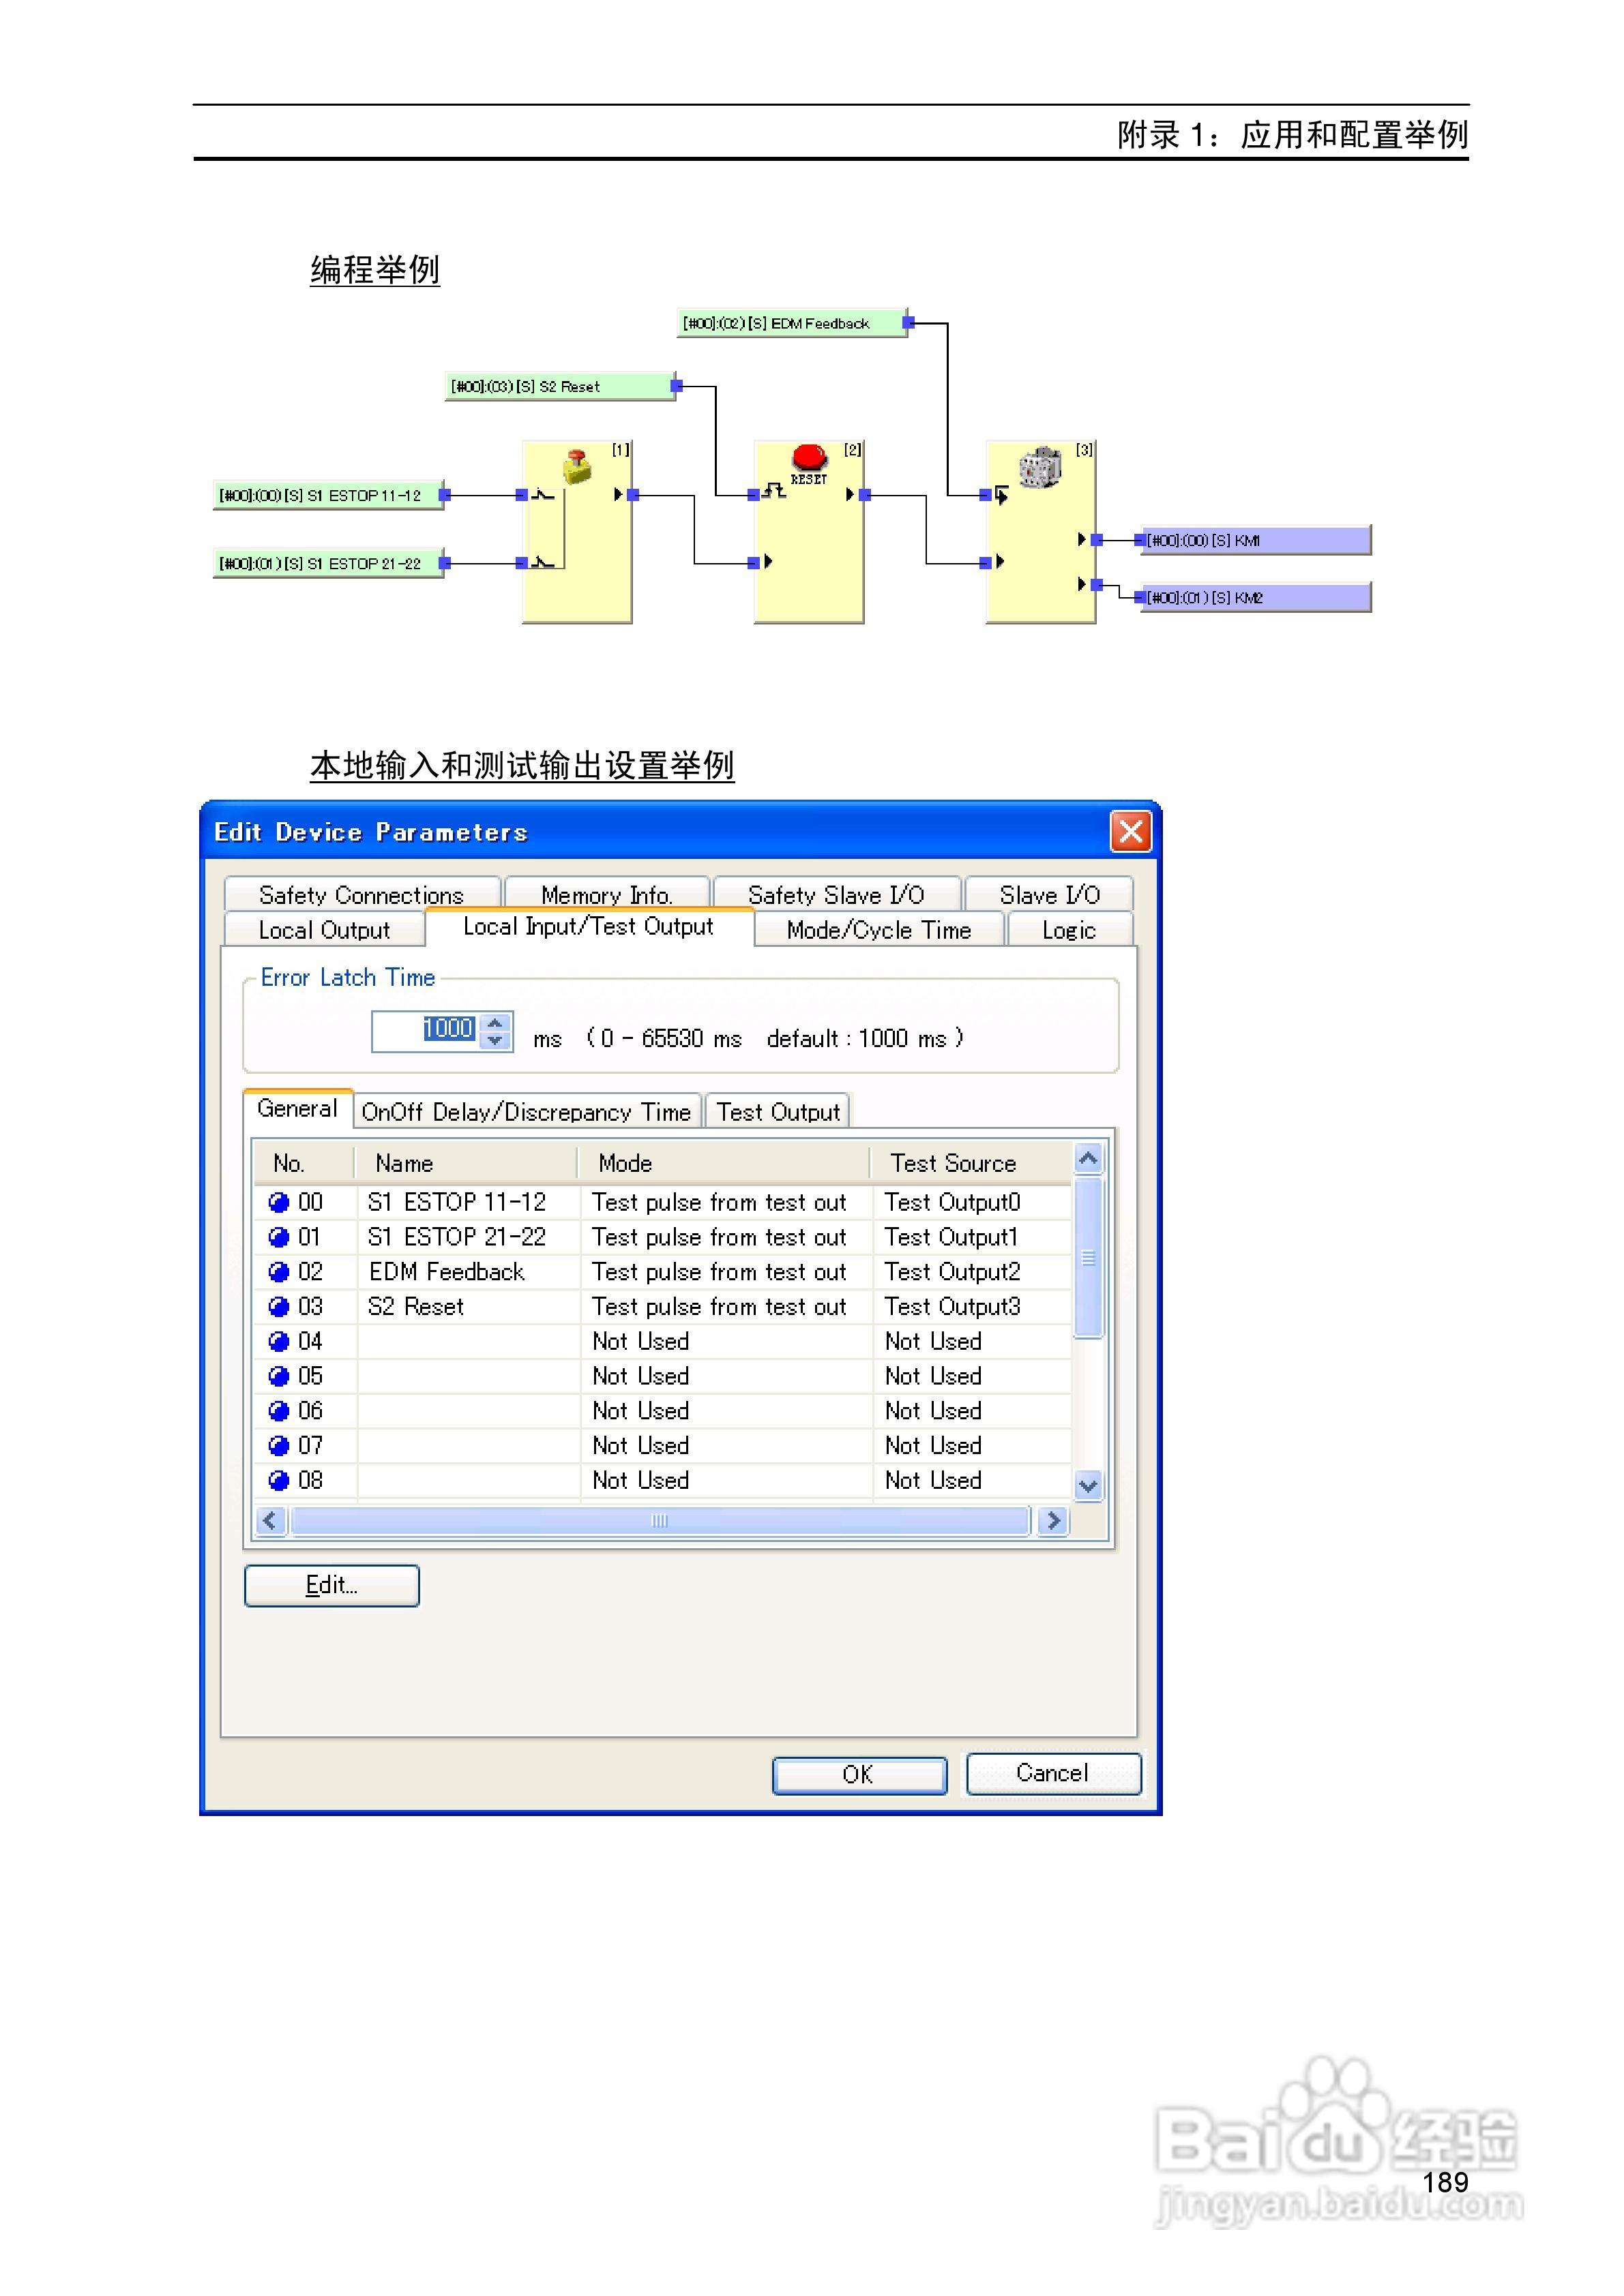1624x2296 pixels.
Task: Increase Error Latch Time with up arrow
Action: pyautogui.click(x=495, y=1022)
